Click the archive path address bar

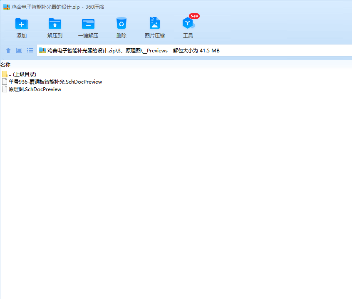click(x=194, y=50)
